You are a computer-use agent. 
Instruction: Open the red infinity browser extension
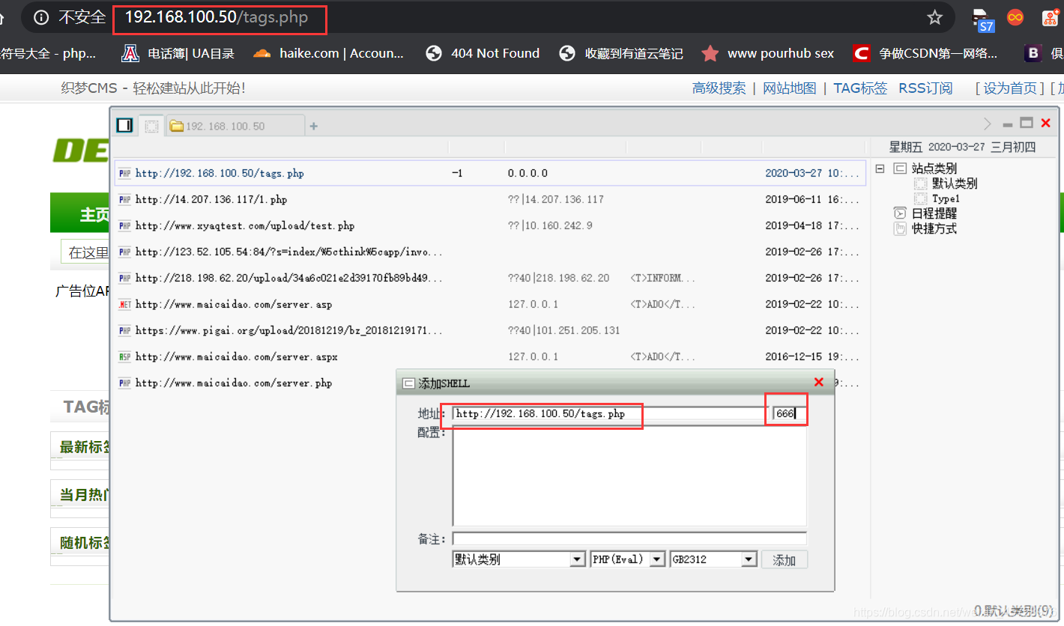[1015, 16]
